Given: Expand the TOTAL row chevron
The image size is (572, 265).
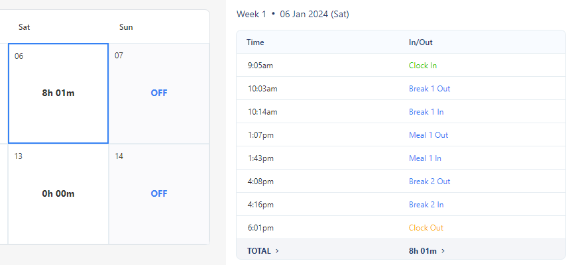Looking at the screenshot, I should click(x=277, y=251).
